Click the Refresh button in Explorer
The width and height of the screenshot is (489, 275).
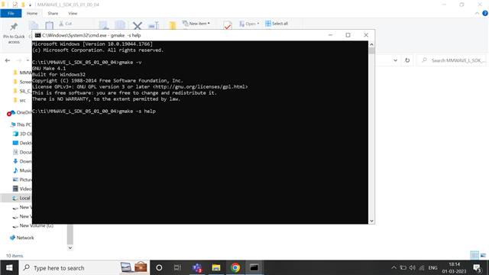point(407,60)
